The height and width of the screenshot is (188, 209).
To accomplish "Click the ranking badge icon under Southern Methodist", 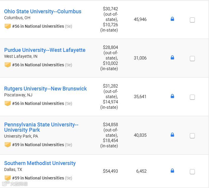I will point(8,178).
